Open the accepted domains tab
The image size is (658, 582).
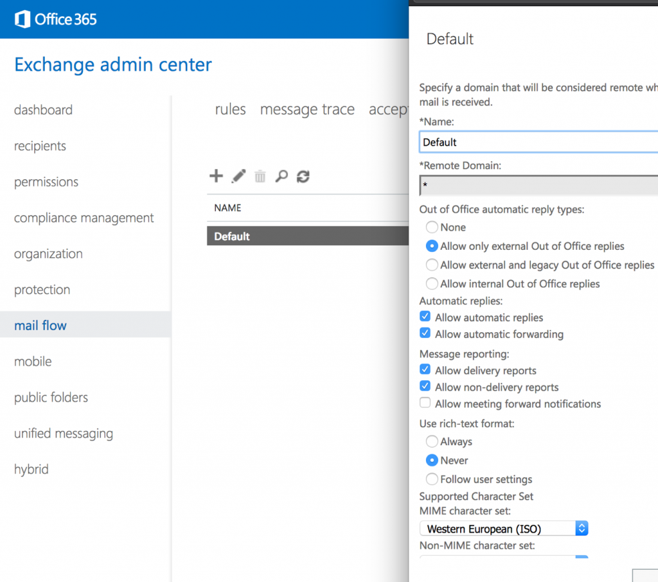coord(389,109)
